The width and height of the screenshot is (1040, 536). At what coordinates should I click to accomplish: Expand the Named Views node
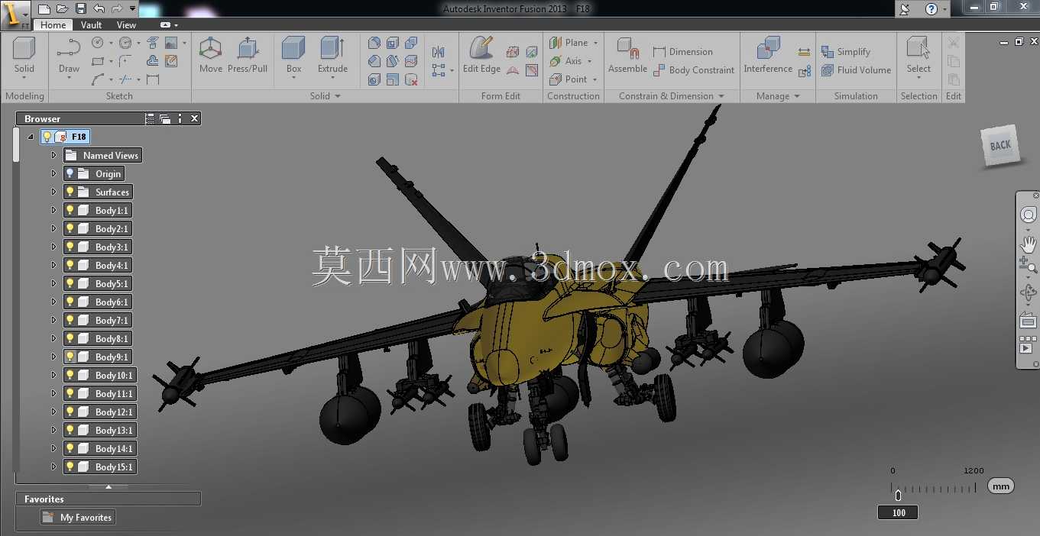[x=53, y=155]
